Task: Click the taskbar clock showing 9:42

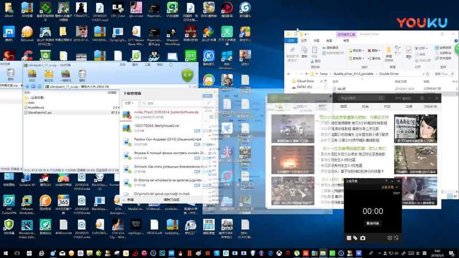Action: pos(437,253)
